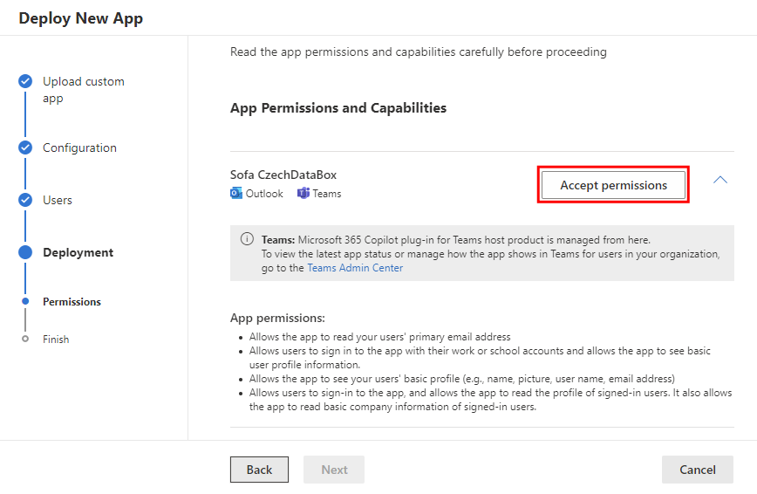
Task: Click the Permissions sub-step dot
Action: (x=25, y=301)
